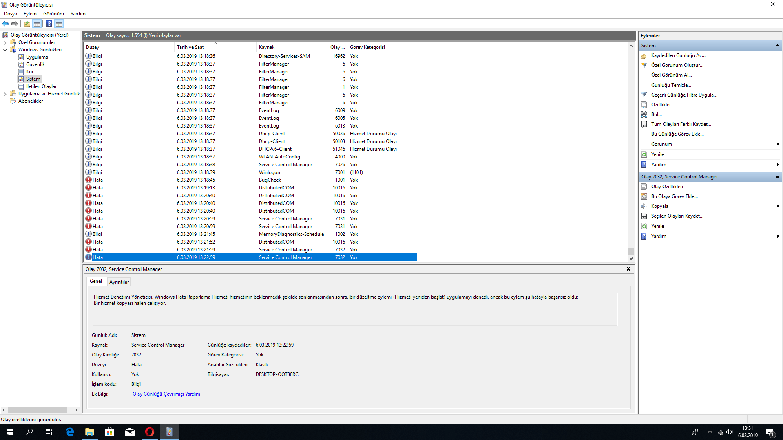This screenshot has width=783, height=440.
Task: Toggle the console tree pane toolbar button
Action: [37, 24]
